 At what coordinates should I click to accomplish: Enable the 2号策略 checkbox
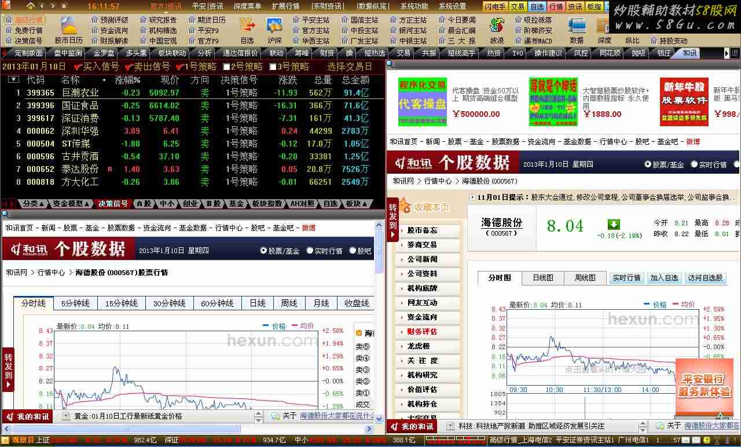point(226,67)
